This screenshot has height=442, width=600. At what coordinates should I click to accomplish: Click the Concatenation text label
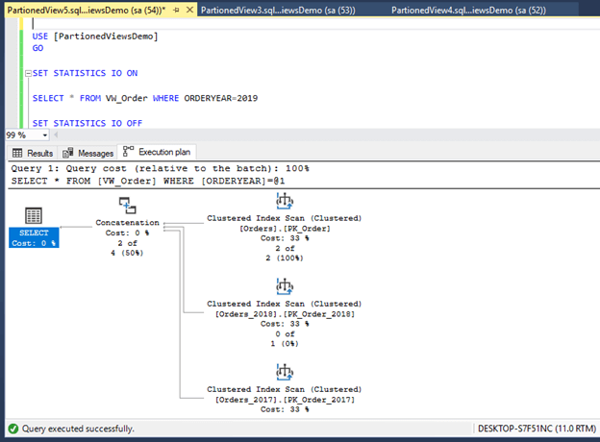[127, 223]
